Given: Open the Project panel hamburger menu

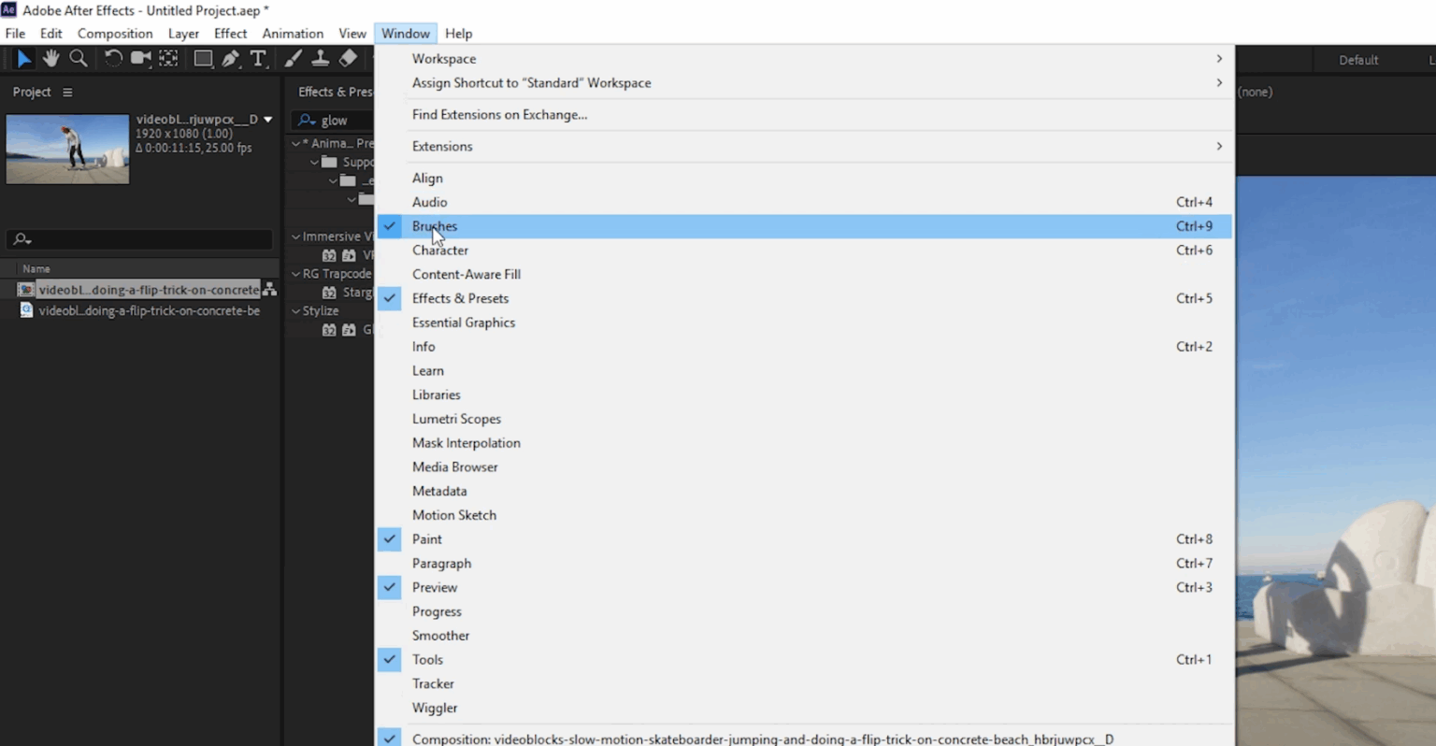Looking at the screenshot, I should 67,93.
